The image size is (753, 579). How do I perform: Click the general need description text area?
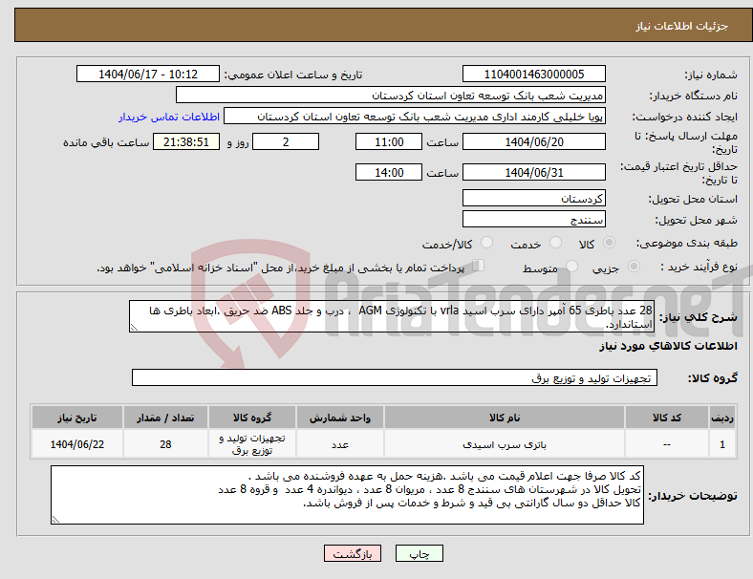click(392, 316)
